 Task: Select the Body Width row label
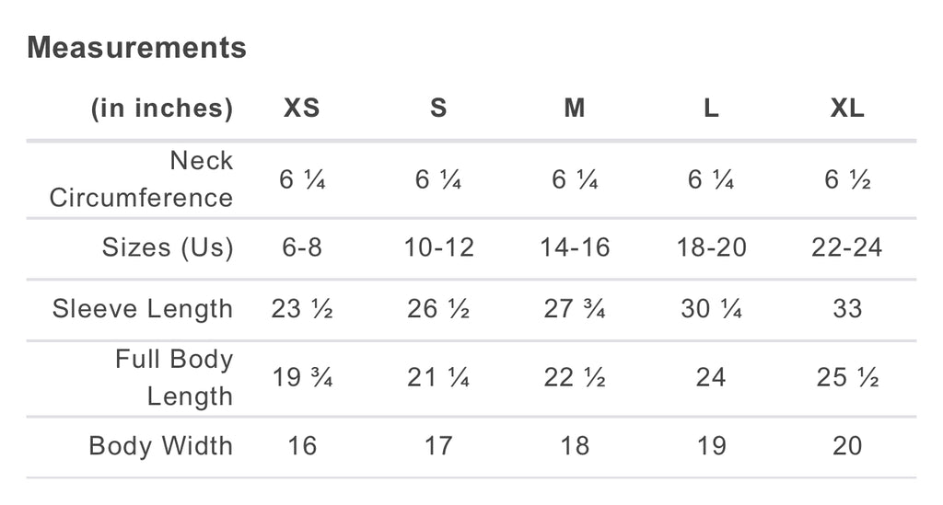click(x=161, y=446)
